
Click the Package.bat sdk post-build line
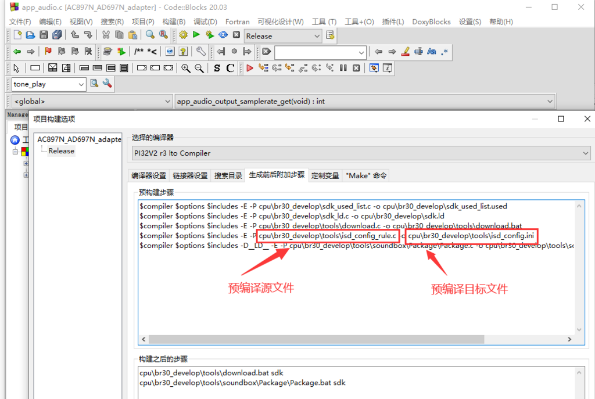tap(242, 383)
